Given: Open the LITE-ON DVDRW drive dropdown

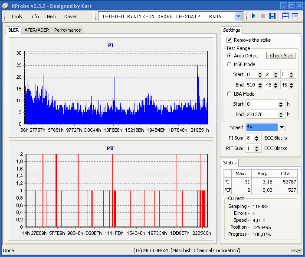Looking at the screenshot, I should (238, 17).
